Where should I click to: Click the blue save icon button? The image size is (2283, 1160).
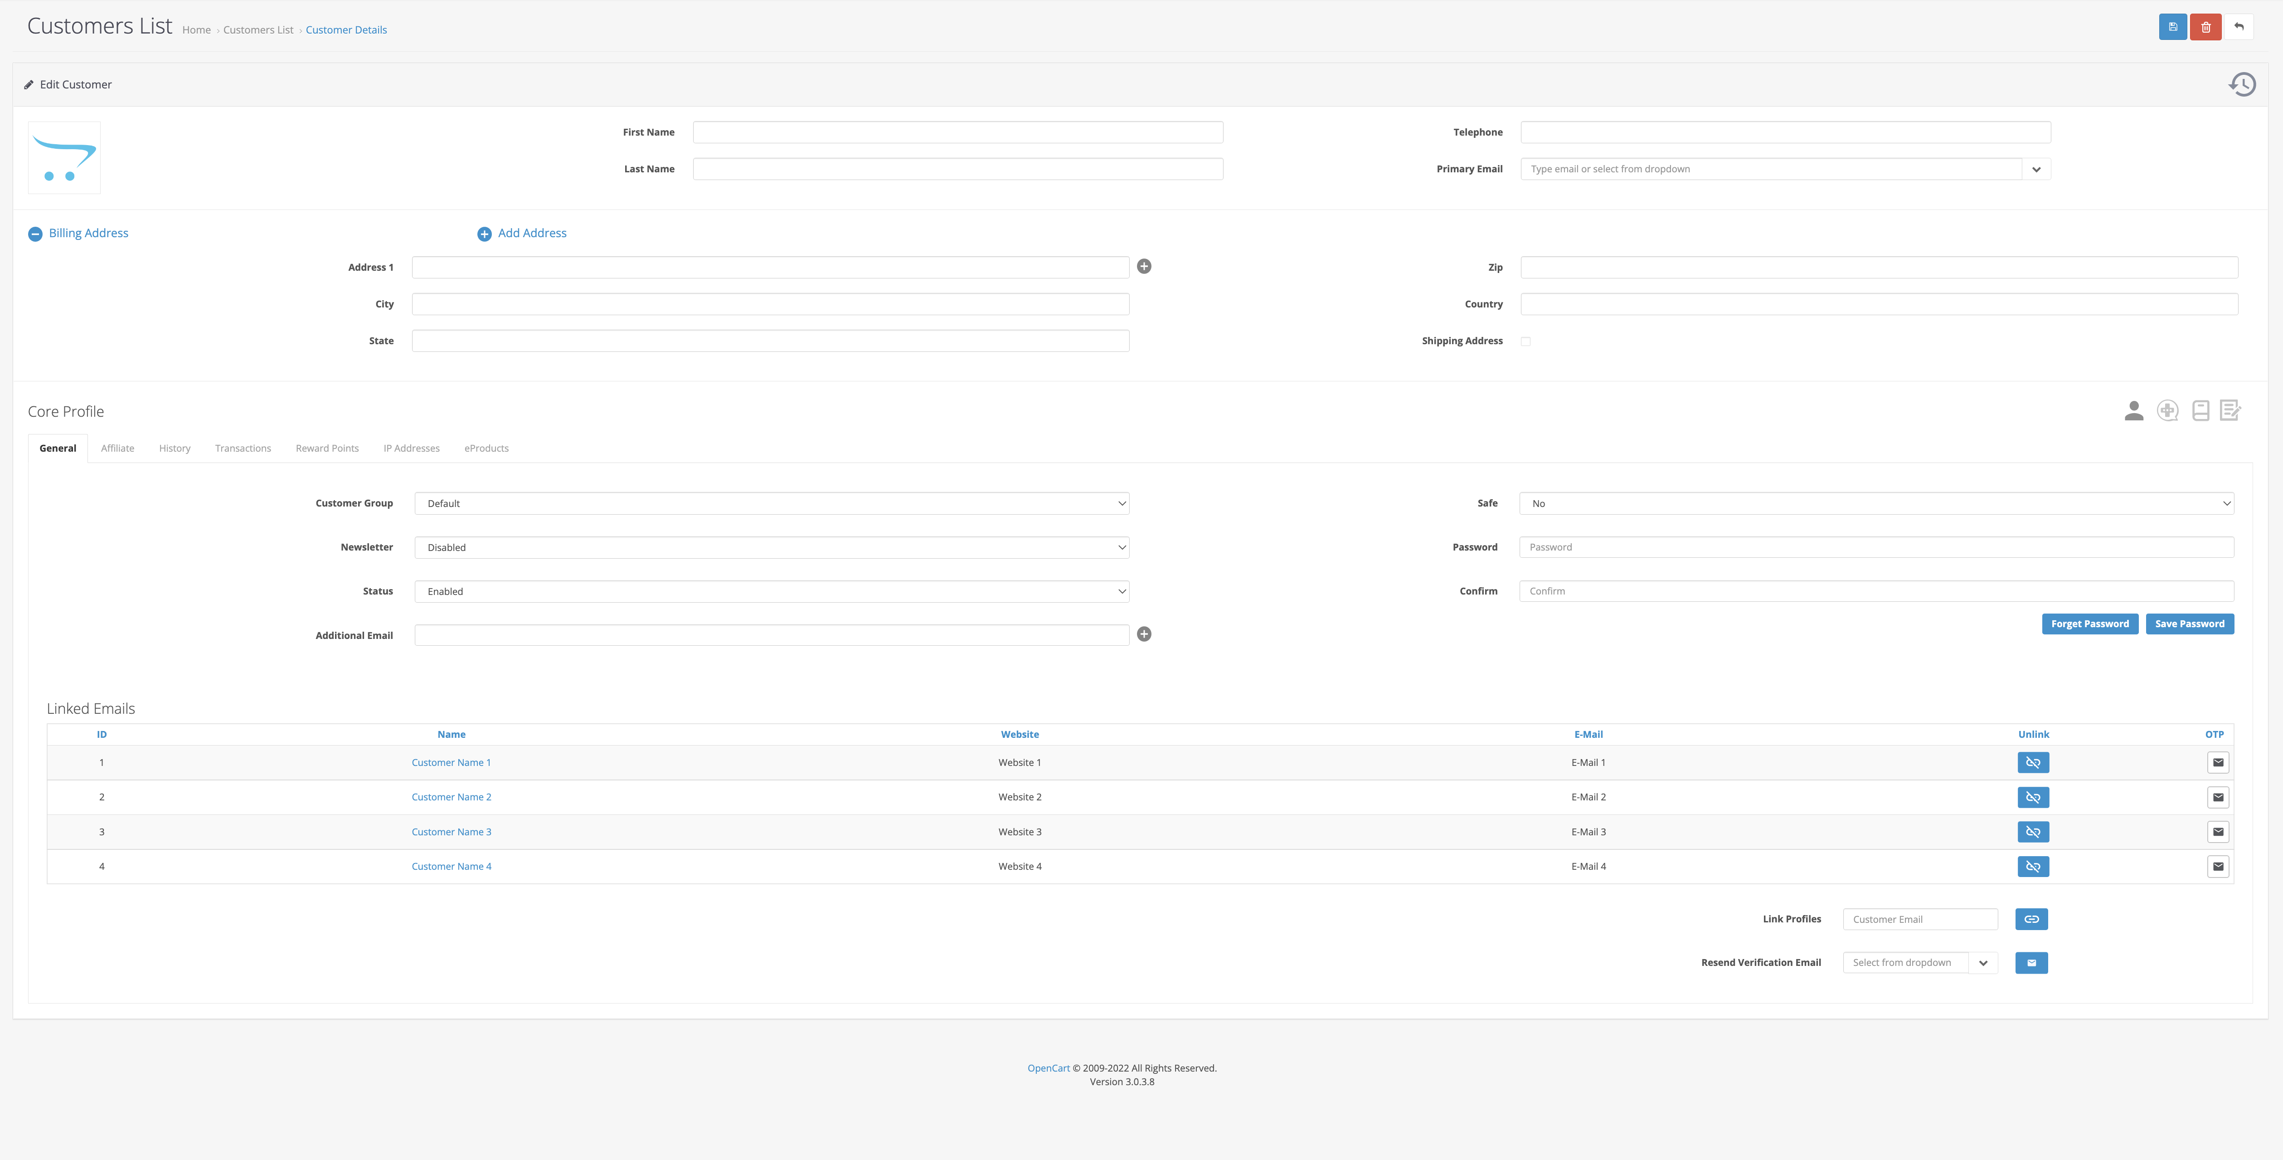coord(2172,27)
